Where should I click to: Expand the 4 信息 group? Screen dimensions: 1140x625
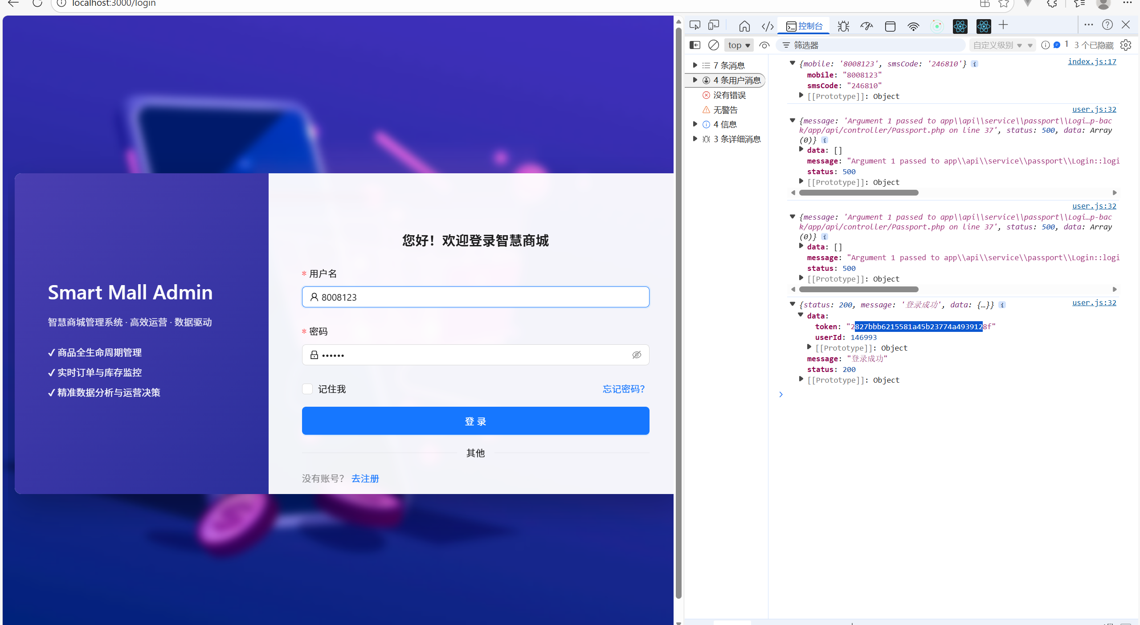tap(695, 124)
